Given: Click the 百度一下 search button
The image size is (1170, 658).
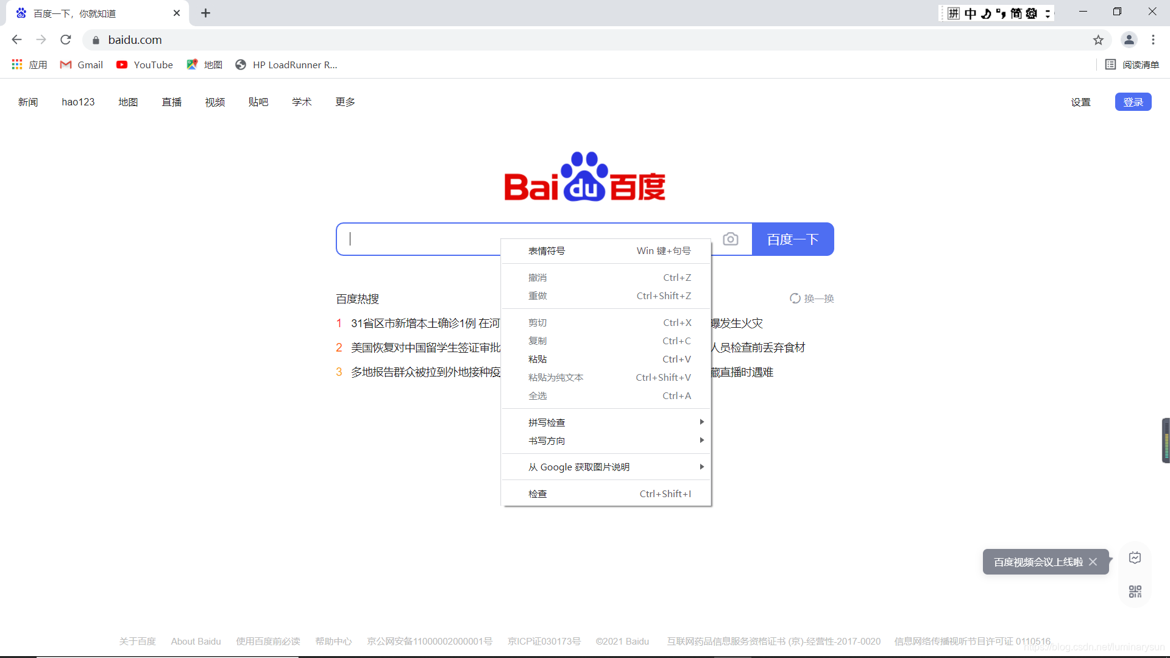Looking at the screenshot, I should (793, 239).
